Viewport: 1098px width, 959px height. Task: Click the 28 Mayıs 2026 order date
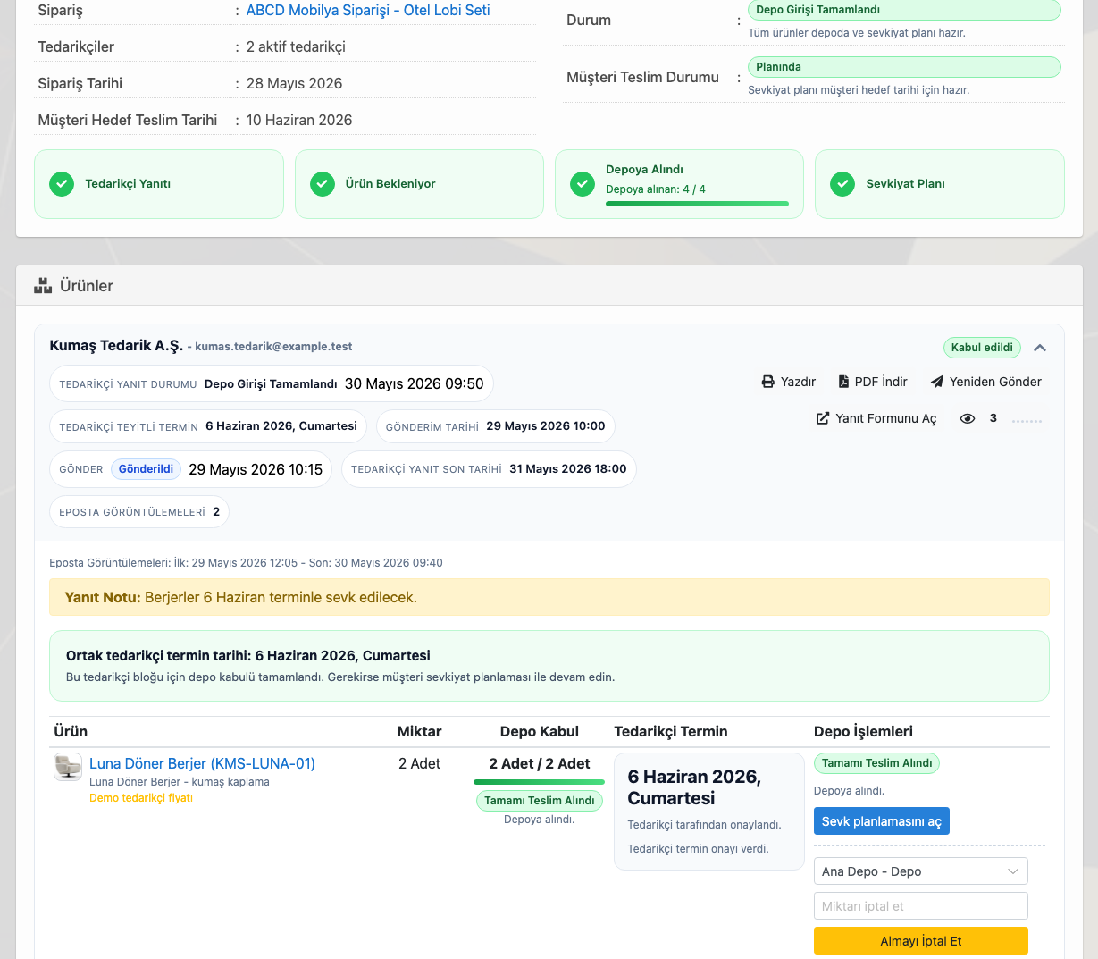[294, 83]
